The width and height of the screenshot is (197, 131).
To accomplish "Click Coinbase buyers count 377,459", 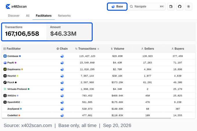I will (178, 56).
